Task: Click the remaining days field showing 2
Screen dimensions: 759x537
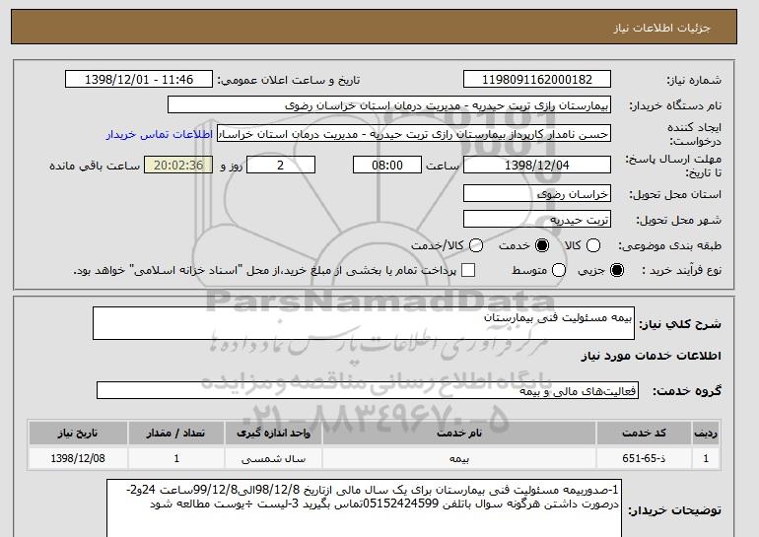Action: coord(281,165)
